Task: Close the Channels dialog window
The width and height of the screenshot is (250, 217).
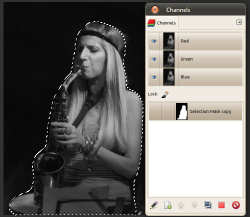Action: pyautogui.click(x=155, y=9)
